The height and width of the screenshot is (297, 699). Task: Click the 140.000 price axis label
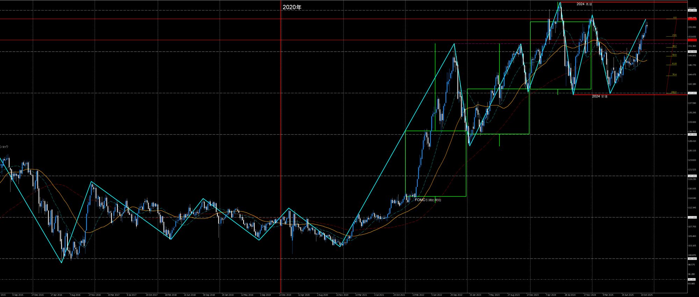692,93
